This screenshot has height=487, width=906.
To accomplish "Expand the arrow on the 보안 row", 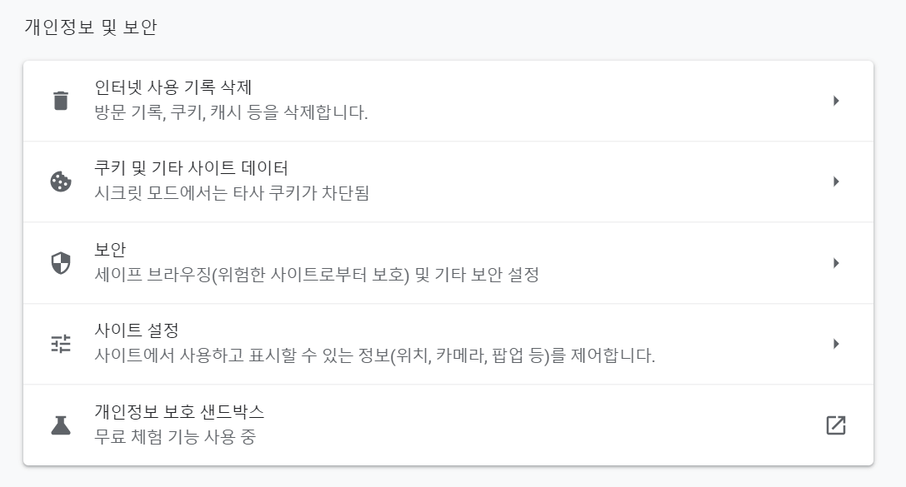I will [x=836, y=263].
